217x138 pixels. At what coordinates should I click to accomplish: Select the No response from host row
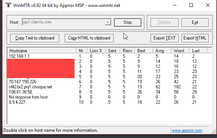tap(109, 97)
